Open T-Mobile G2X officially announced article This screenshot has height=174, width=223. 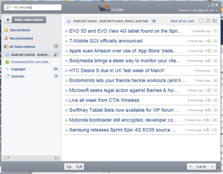pos(106,41)
